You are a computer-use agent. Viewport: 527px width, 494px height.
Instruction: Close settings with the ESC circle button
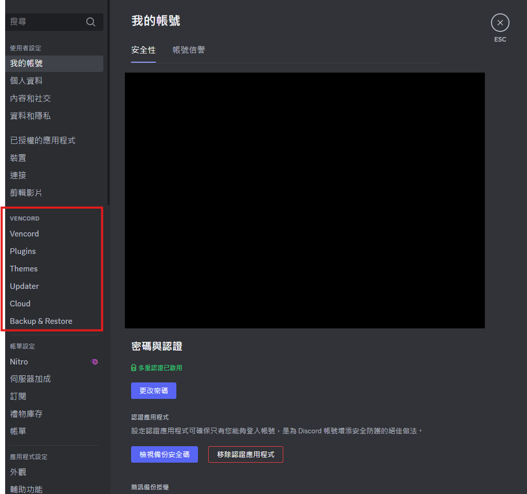coord(500,23)
